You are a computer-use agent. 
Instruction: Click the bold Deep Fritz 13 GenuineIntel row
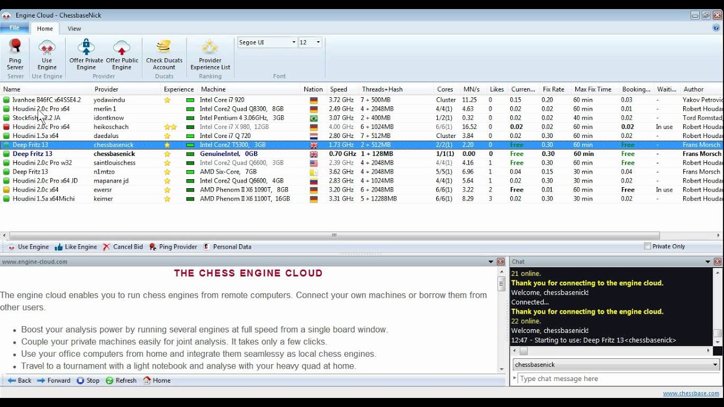pos(362,154)
